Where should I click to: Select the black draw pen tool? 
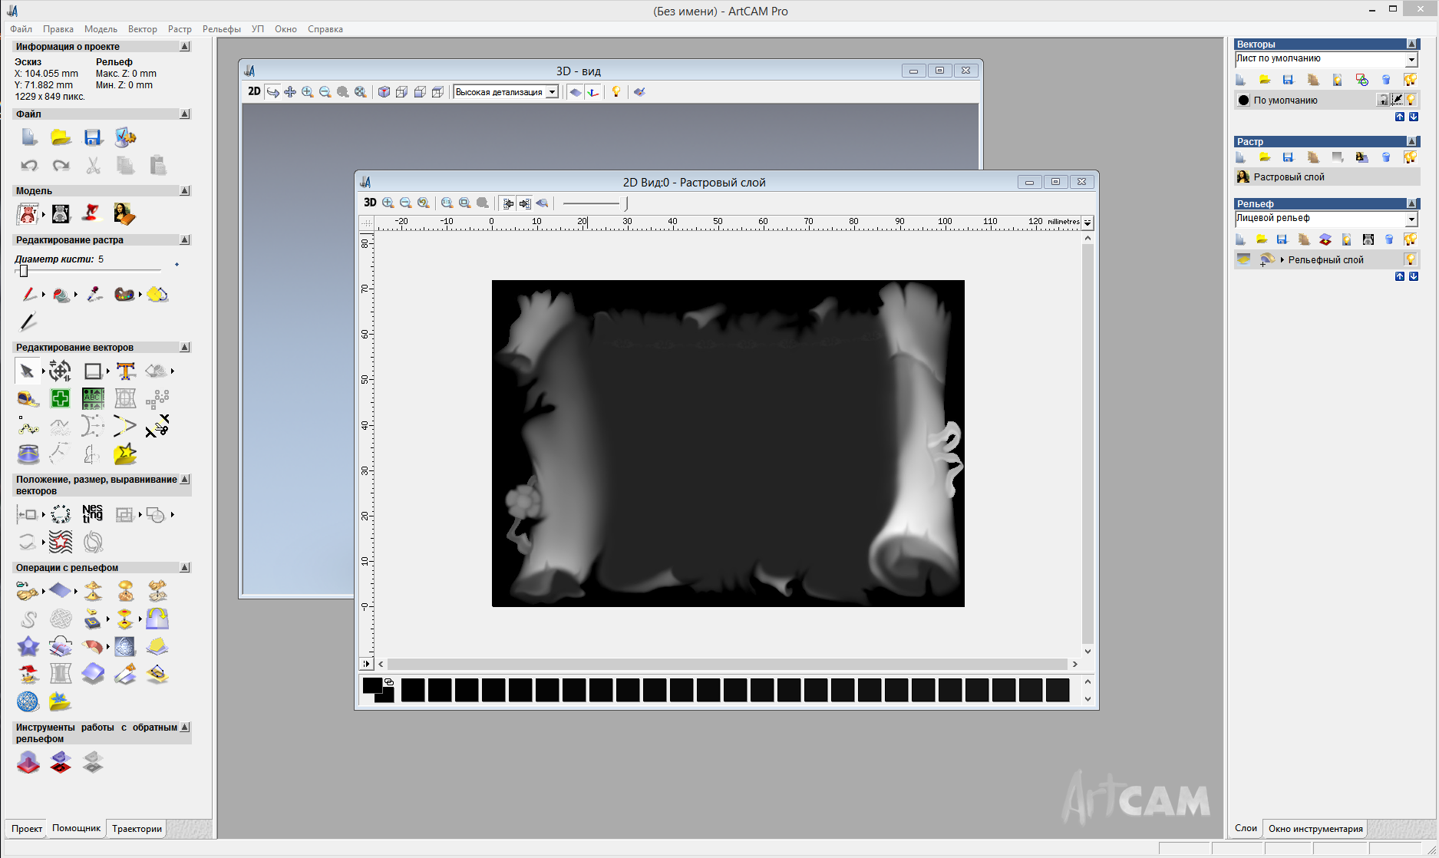click(x=28, y=322)
